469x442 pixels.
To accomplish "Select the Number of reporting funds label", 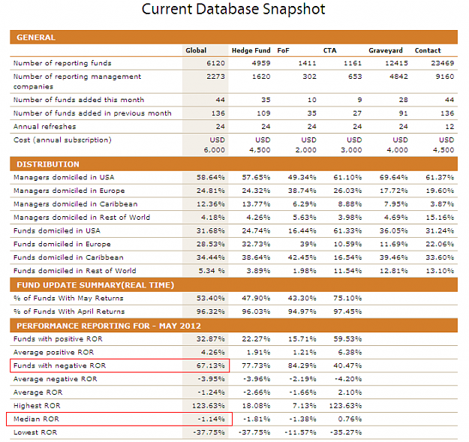I will (62, 63).
